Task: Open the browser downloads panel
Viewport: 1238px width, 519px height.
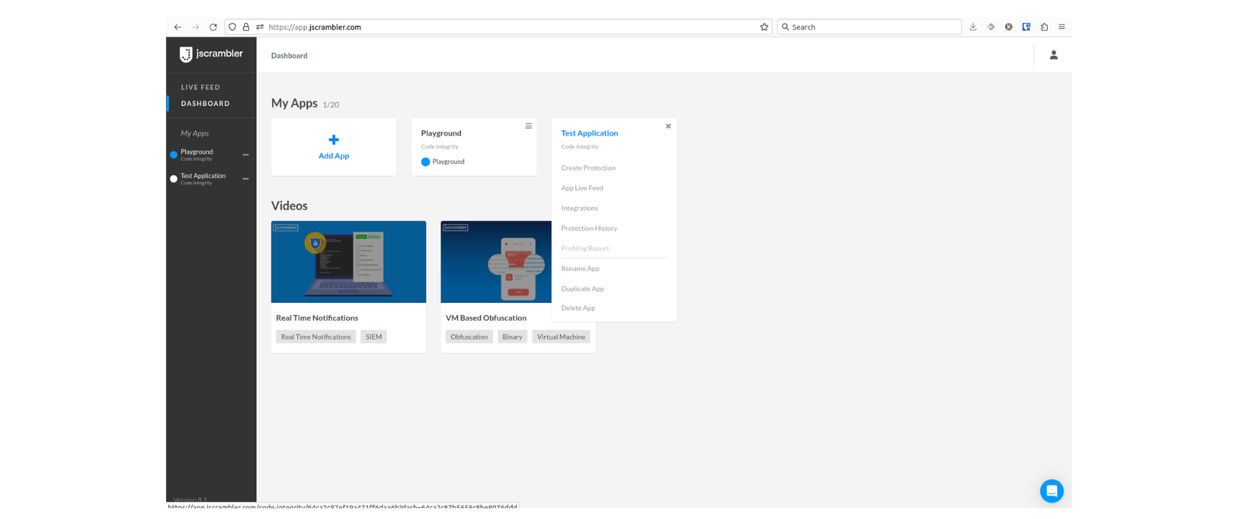Action: (973, 27)
